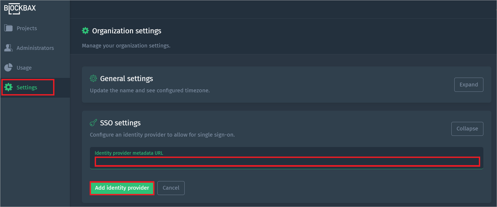The width and height of the screenshot is (497, 207).
Task: Click the Add identity provider button
Action: pyautogui.click(x=122, y=188)
